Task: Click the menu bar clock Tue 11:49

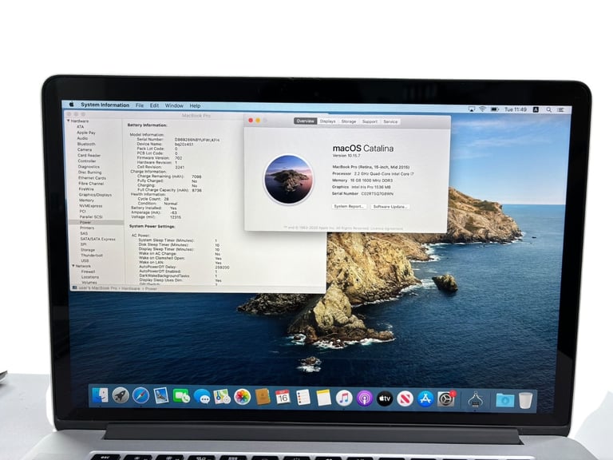Action: point(516,109)
